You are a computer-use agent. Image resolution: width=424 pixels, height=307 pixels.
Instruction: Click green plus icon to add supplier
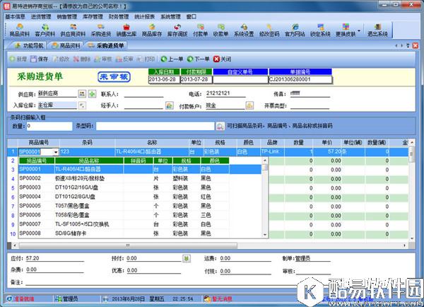92,94
